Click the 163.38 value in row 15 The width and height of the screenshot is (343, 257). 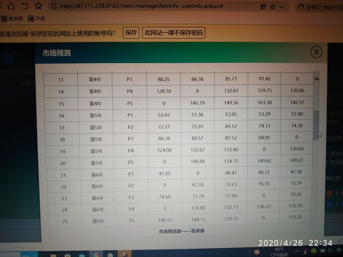tap(265, 102)
